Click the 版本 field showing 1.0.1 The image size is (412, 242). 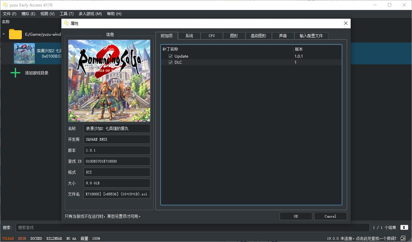[117, 150]
